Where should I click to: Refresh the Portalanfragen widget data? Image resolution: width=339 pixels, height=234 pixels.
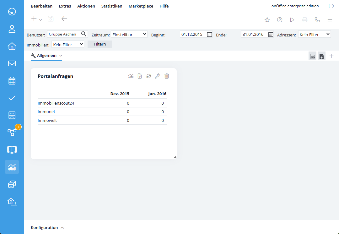click(x=149, y=76)
